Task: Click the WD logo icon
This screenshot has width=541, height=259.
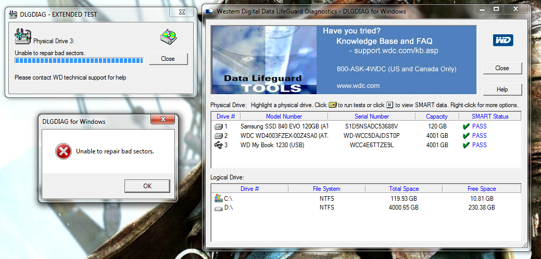Action: pos(502,40)
